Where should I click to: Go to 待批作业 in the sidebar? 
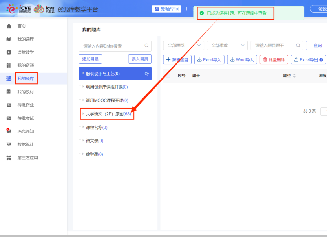tap(26, 105)
